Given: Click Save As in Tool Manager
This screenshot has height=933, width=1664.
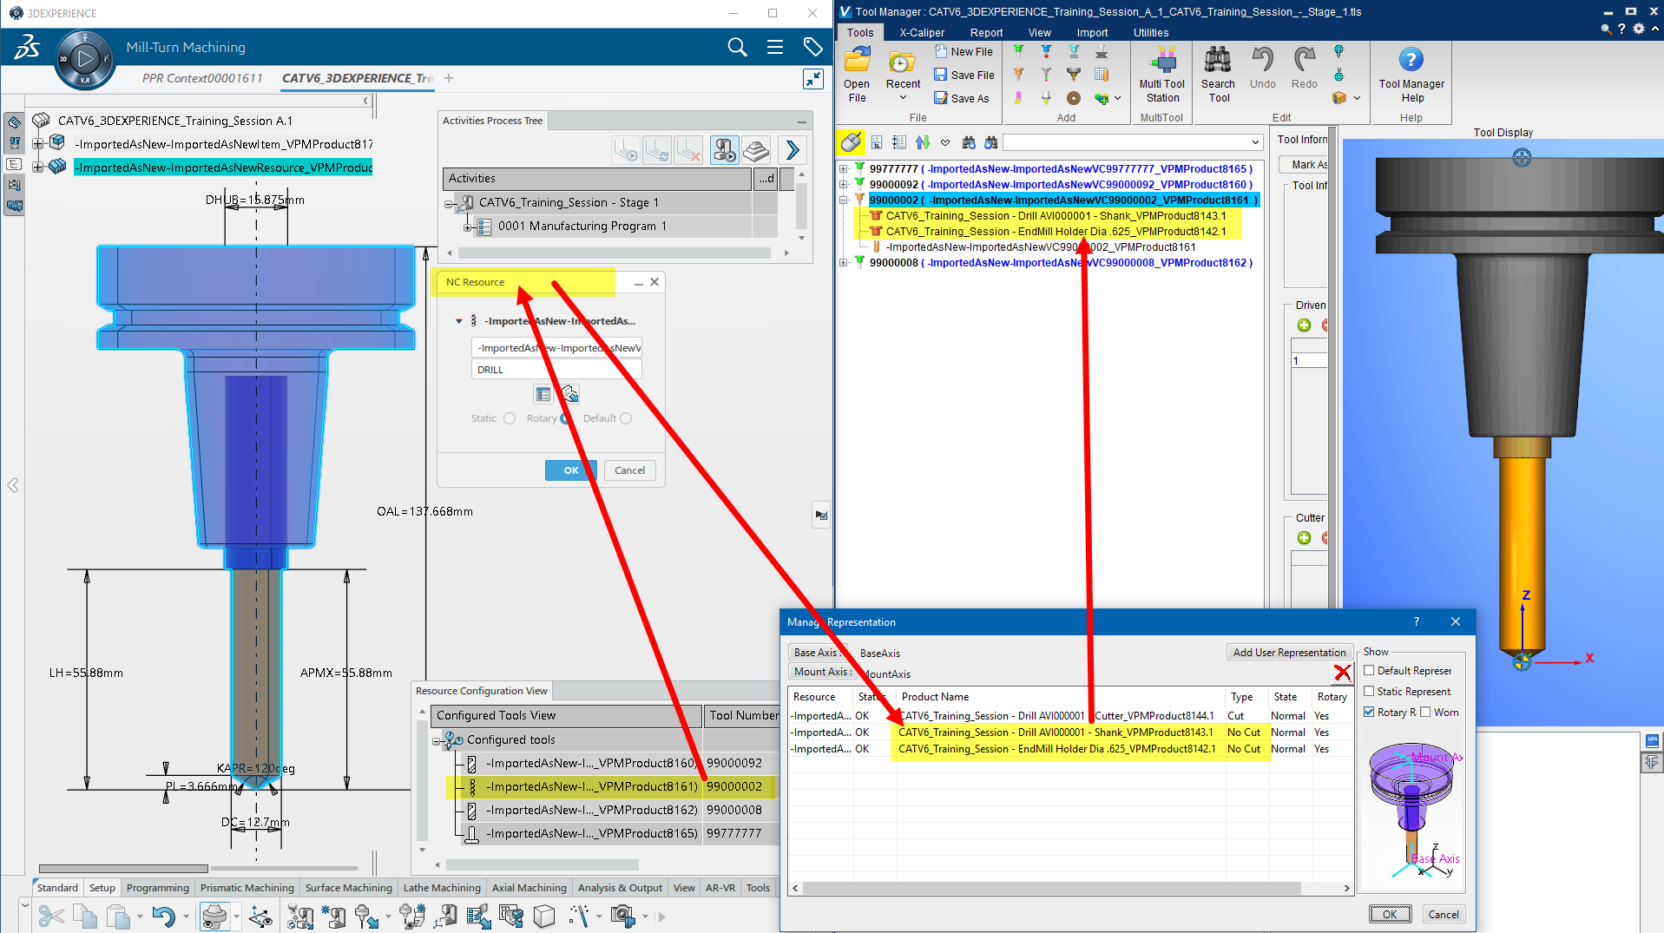Looking at the screenshot, I should tap(961, 99).
